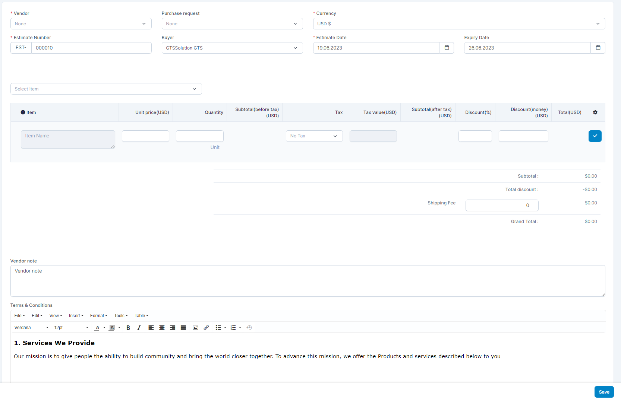The height and width of the screenshot is (401, 621).
Task: Open the No Tax dropdown
Action: 314,136
